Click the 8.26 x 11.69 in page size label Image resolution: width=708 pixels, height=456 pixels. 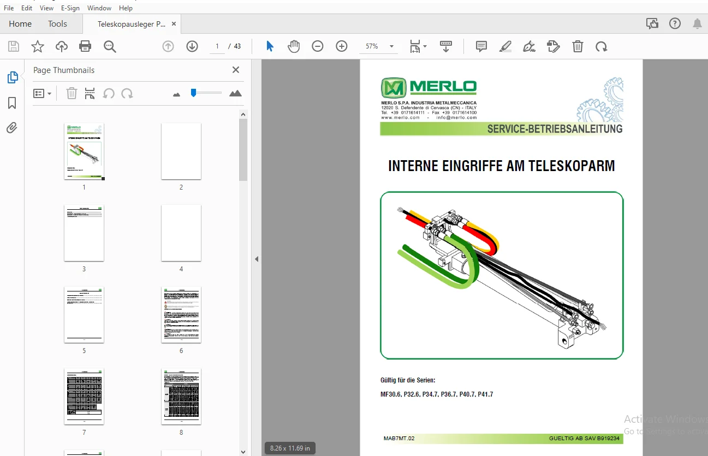click(x=290, y=448)
